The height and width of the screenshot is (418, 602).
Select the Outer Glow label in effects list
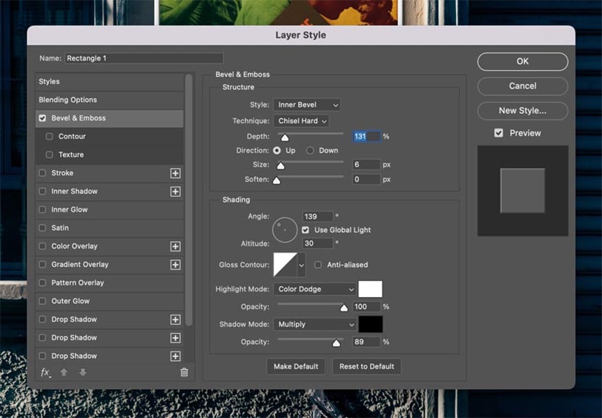click(x=70, y=301)
